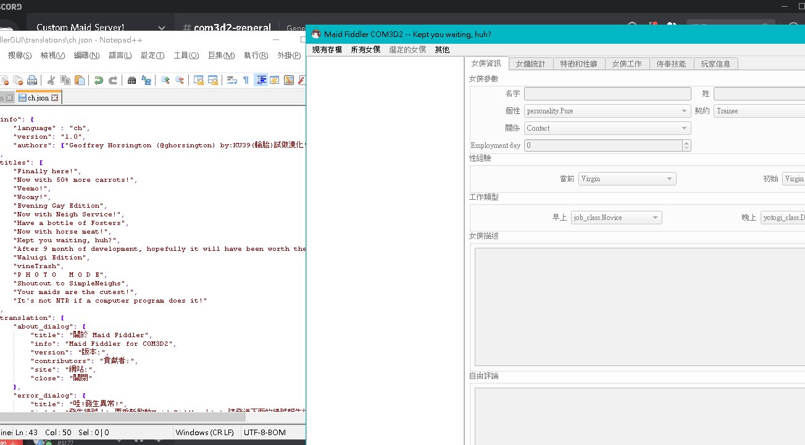Image resolution: width=805 pixels, height=445 pixels.
Task: Click UTF-8-BOM encoding in status bar
Action: [x=265, y=432]
